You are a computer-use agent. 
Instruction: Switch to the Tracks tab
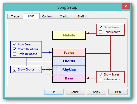click(15, 16)
